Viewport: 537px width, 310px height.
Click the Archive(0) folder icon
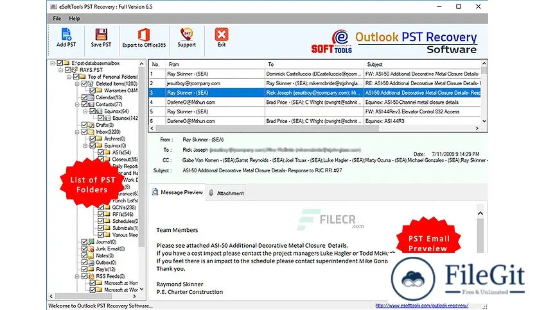(99, 138)
